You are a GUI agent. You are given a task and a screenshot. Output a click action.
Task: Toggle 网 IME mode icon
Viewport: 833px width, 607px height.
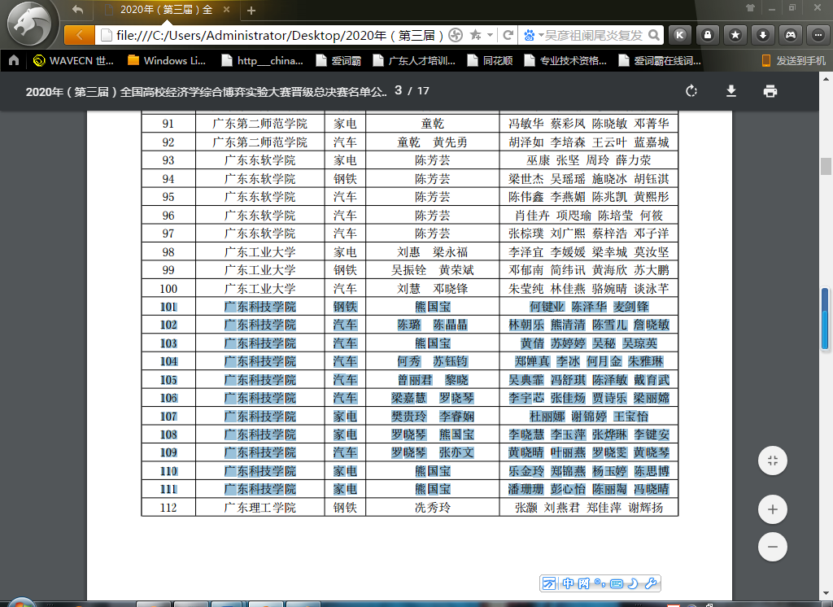(x=584, y=583)
